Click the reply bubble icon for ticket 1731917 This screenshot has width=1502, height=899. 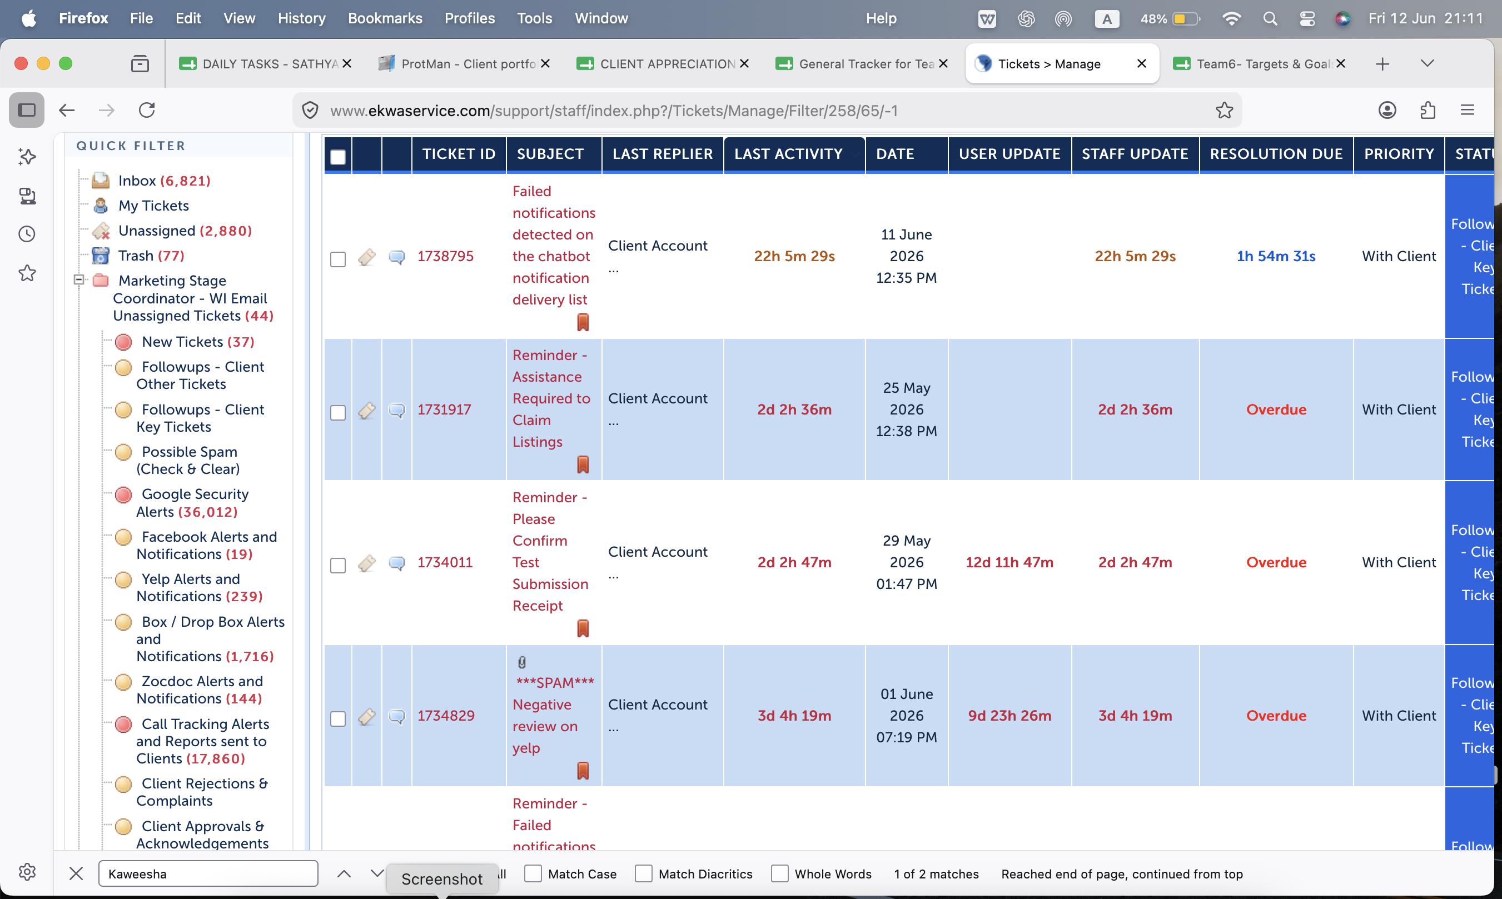click(397, 410)
